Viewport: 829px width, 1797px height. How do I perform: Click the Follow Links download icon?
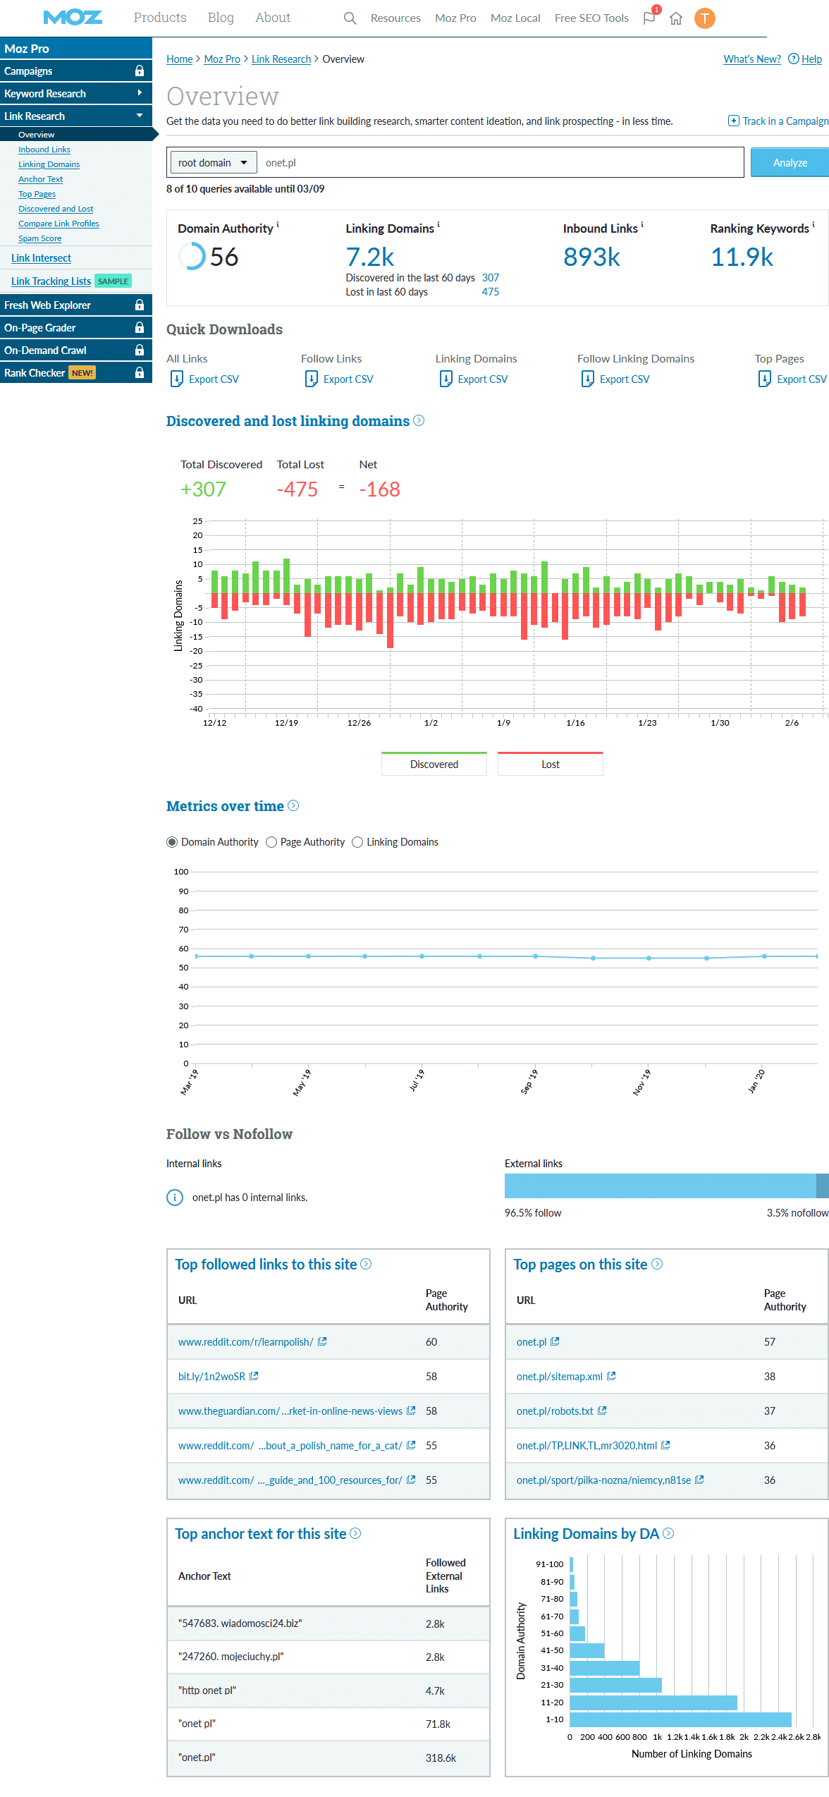pos(312,379)
